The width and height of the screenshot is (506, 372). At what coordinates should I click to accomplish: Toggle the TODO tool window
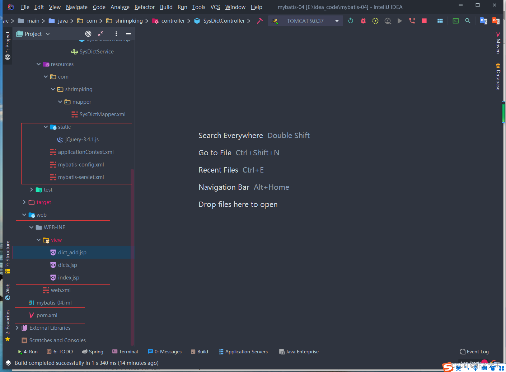click(60, 352)
